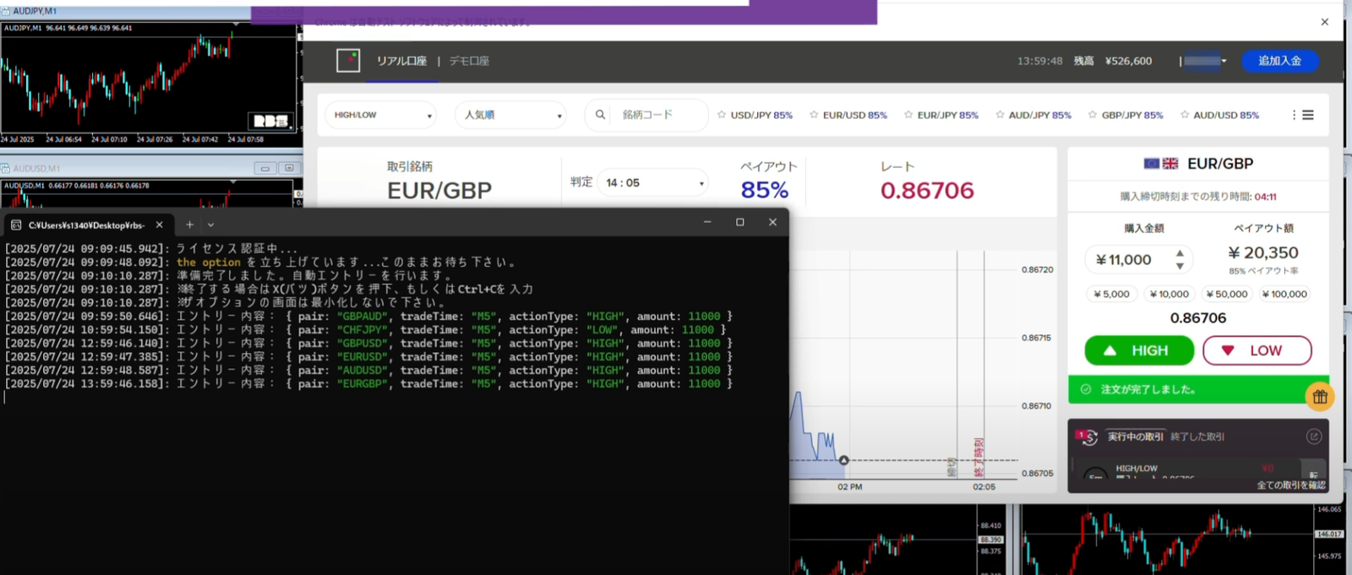Toggle favorite star for EUR/USD

814,115
